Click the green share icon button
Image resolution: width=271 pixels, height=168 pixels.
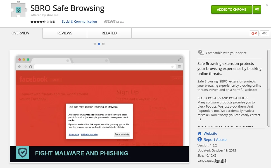[x=257, y=10]
